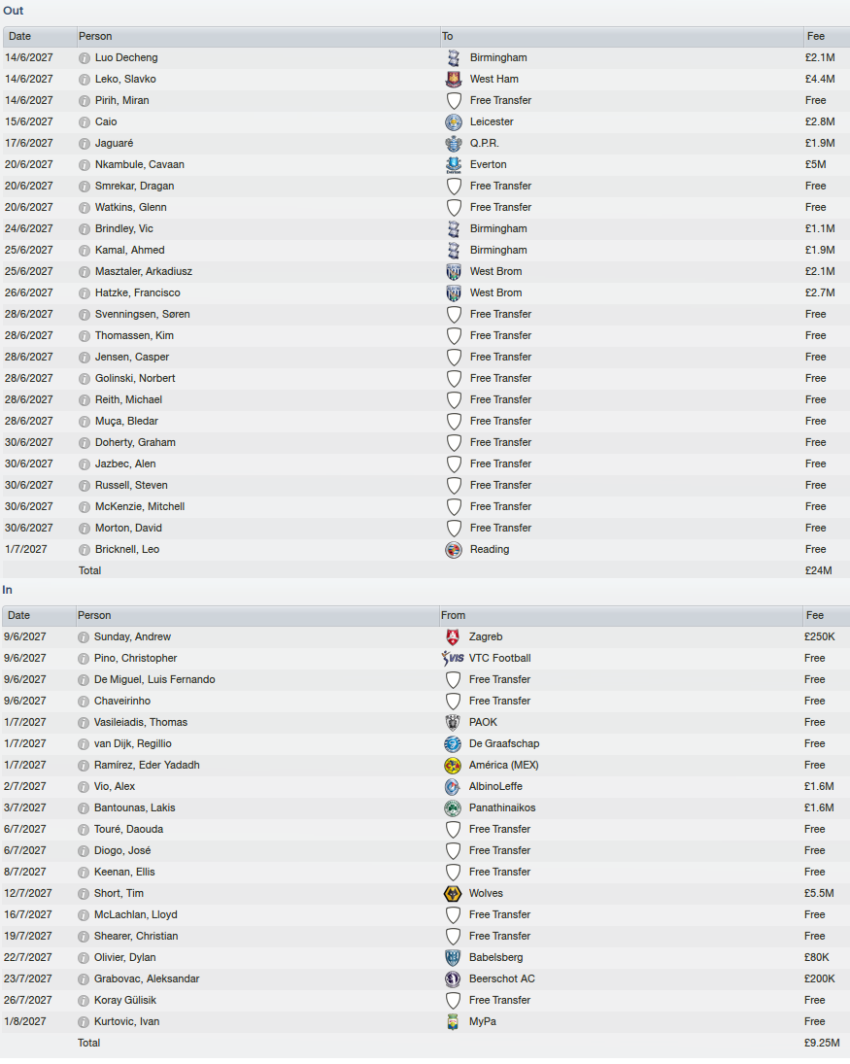Open the Birmingham club link for Kamal, Ahmed
The height and width of the screenshot is (1064, 850).
[x=498, y=251]
